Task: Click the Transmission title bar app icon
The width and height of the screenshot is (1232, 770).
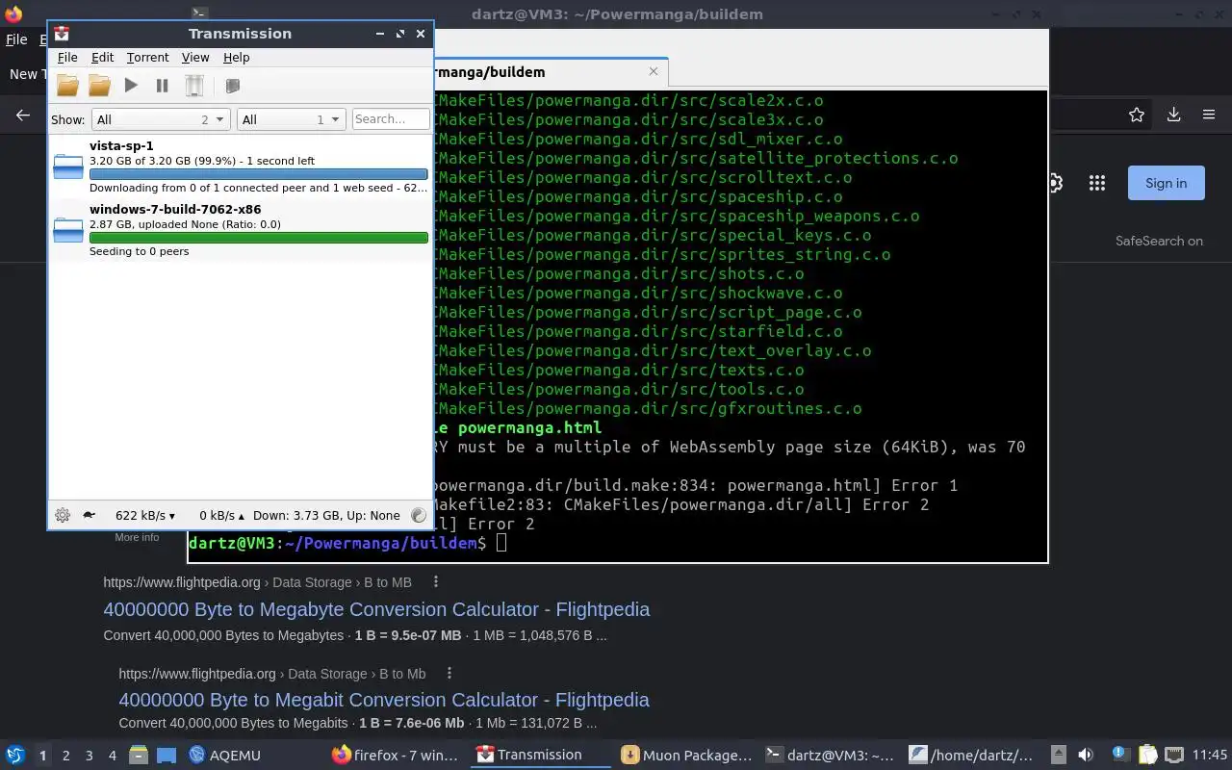Action: 62,33
